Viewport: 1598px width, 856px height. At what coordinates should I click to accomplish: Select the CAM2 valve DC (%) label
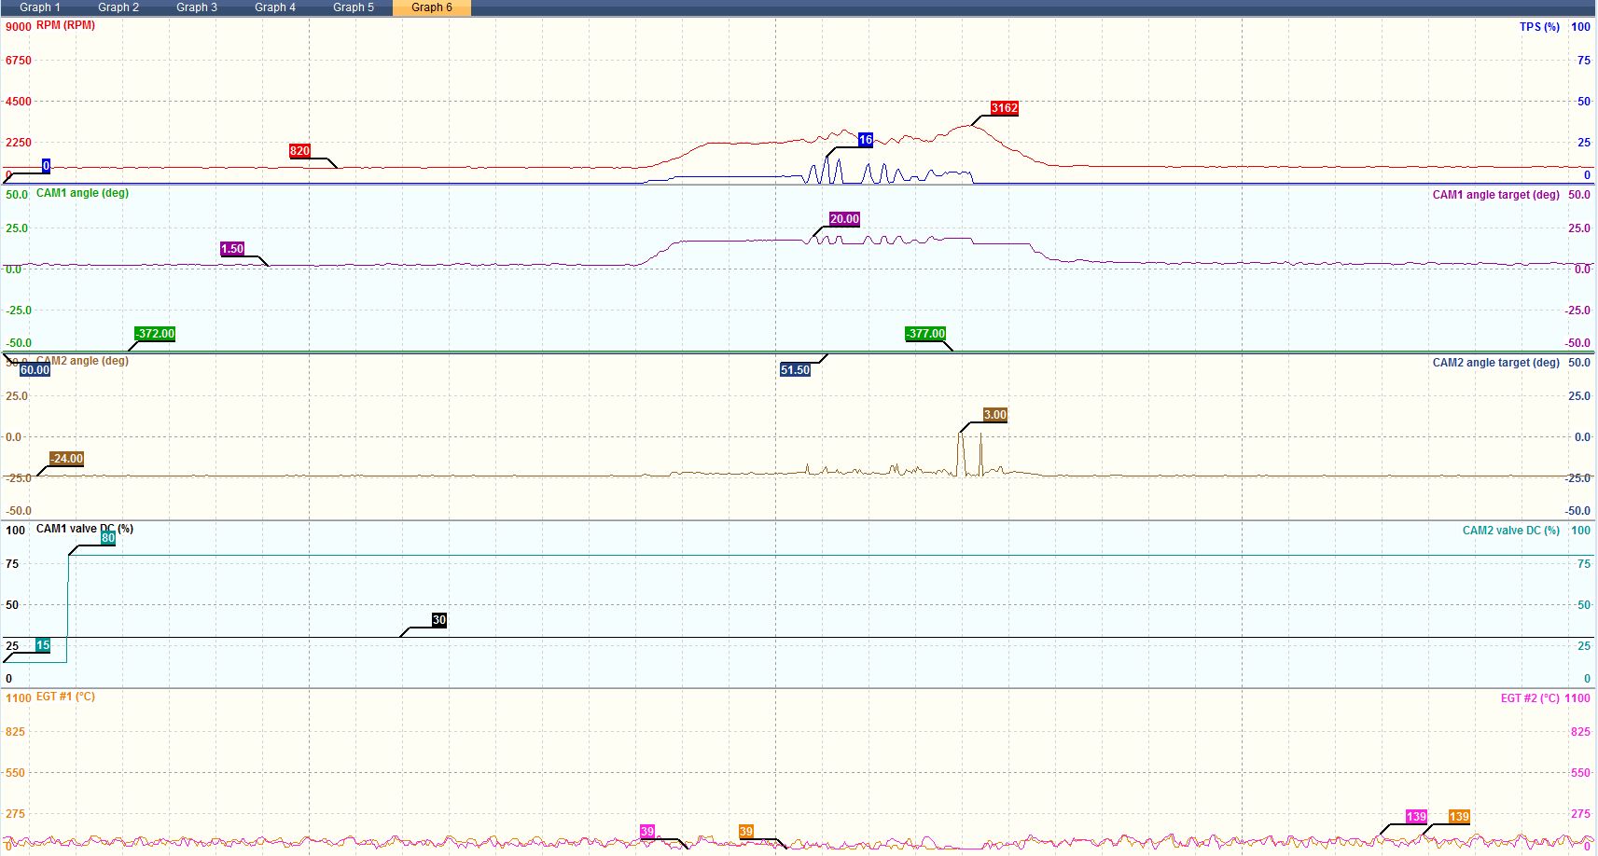1510,531
